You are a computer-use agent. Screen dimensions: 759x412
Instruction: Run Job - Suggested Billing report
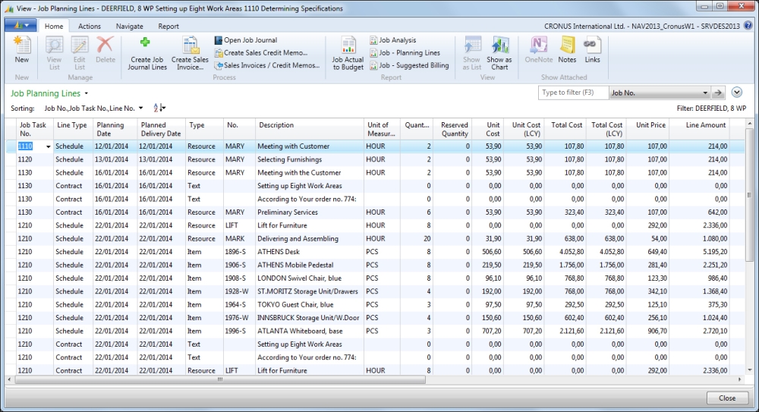[x=410, y=65]
